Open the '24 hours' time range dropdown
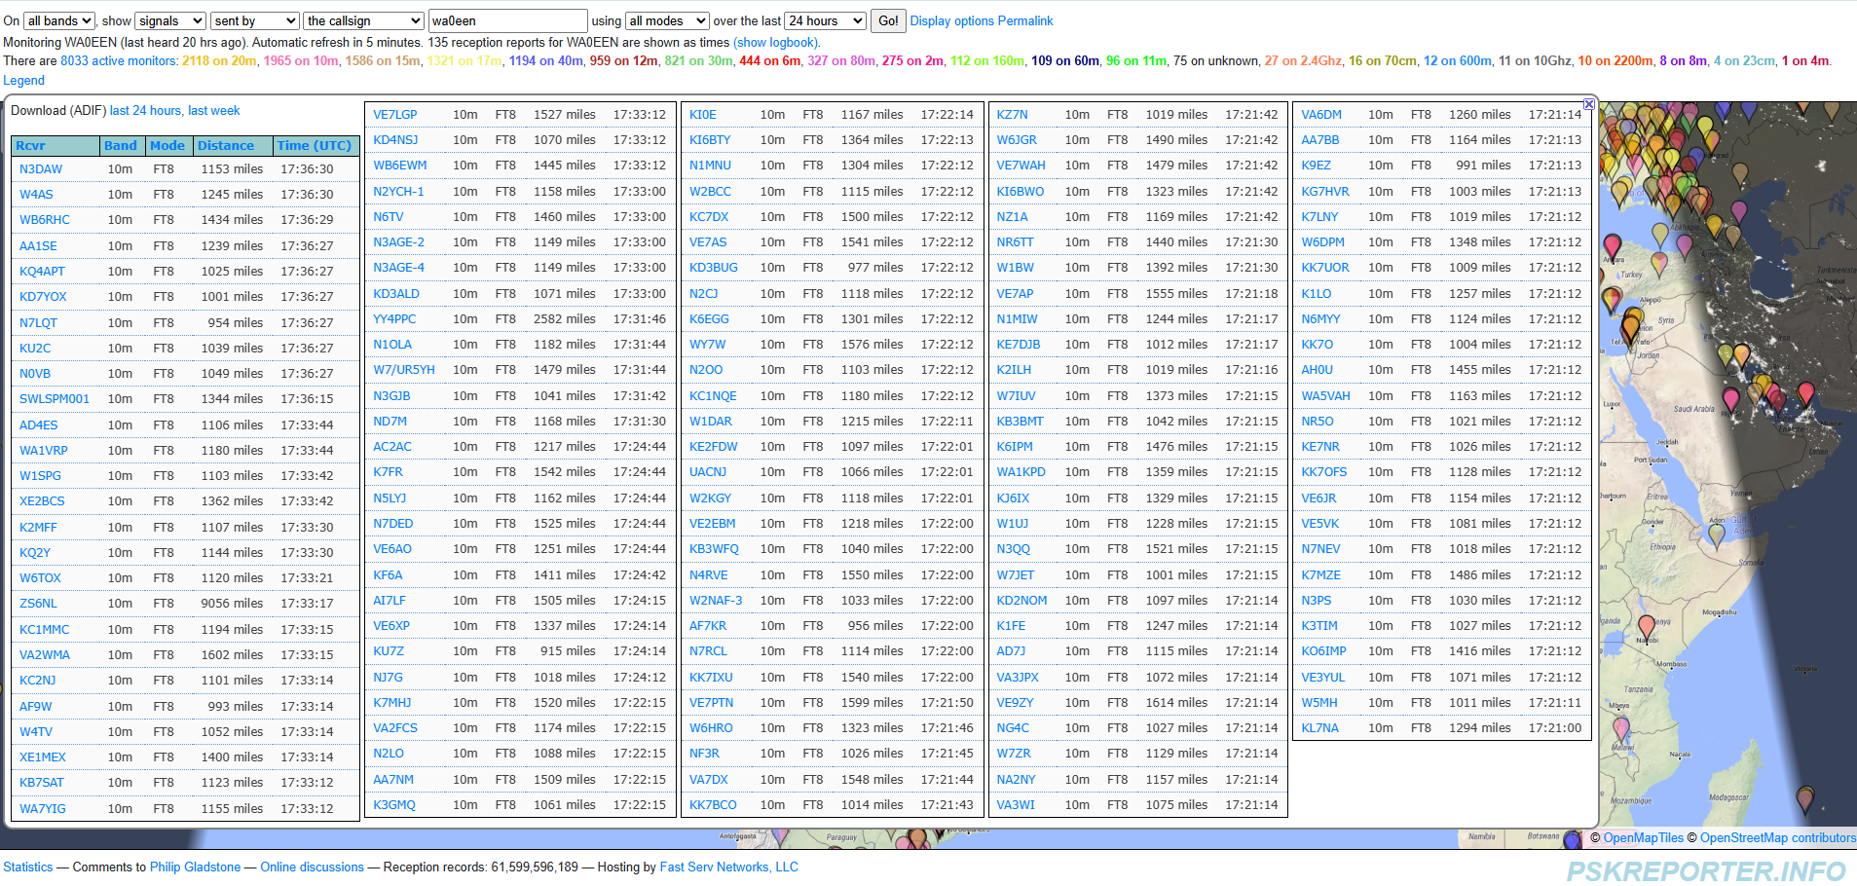The image size is (1857, 886). (825, 20)
